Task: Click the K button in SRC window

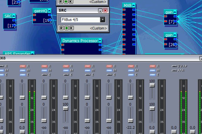Action: tap(71, 28)
